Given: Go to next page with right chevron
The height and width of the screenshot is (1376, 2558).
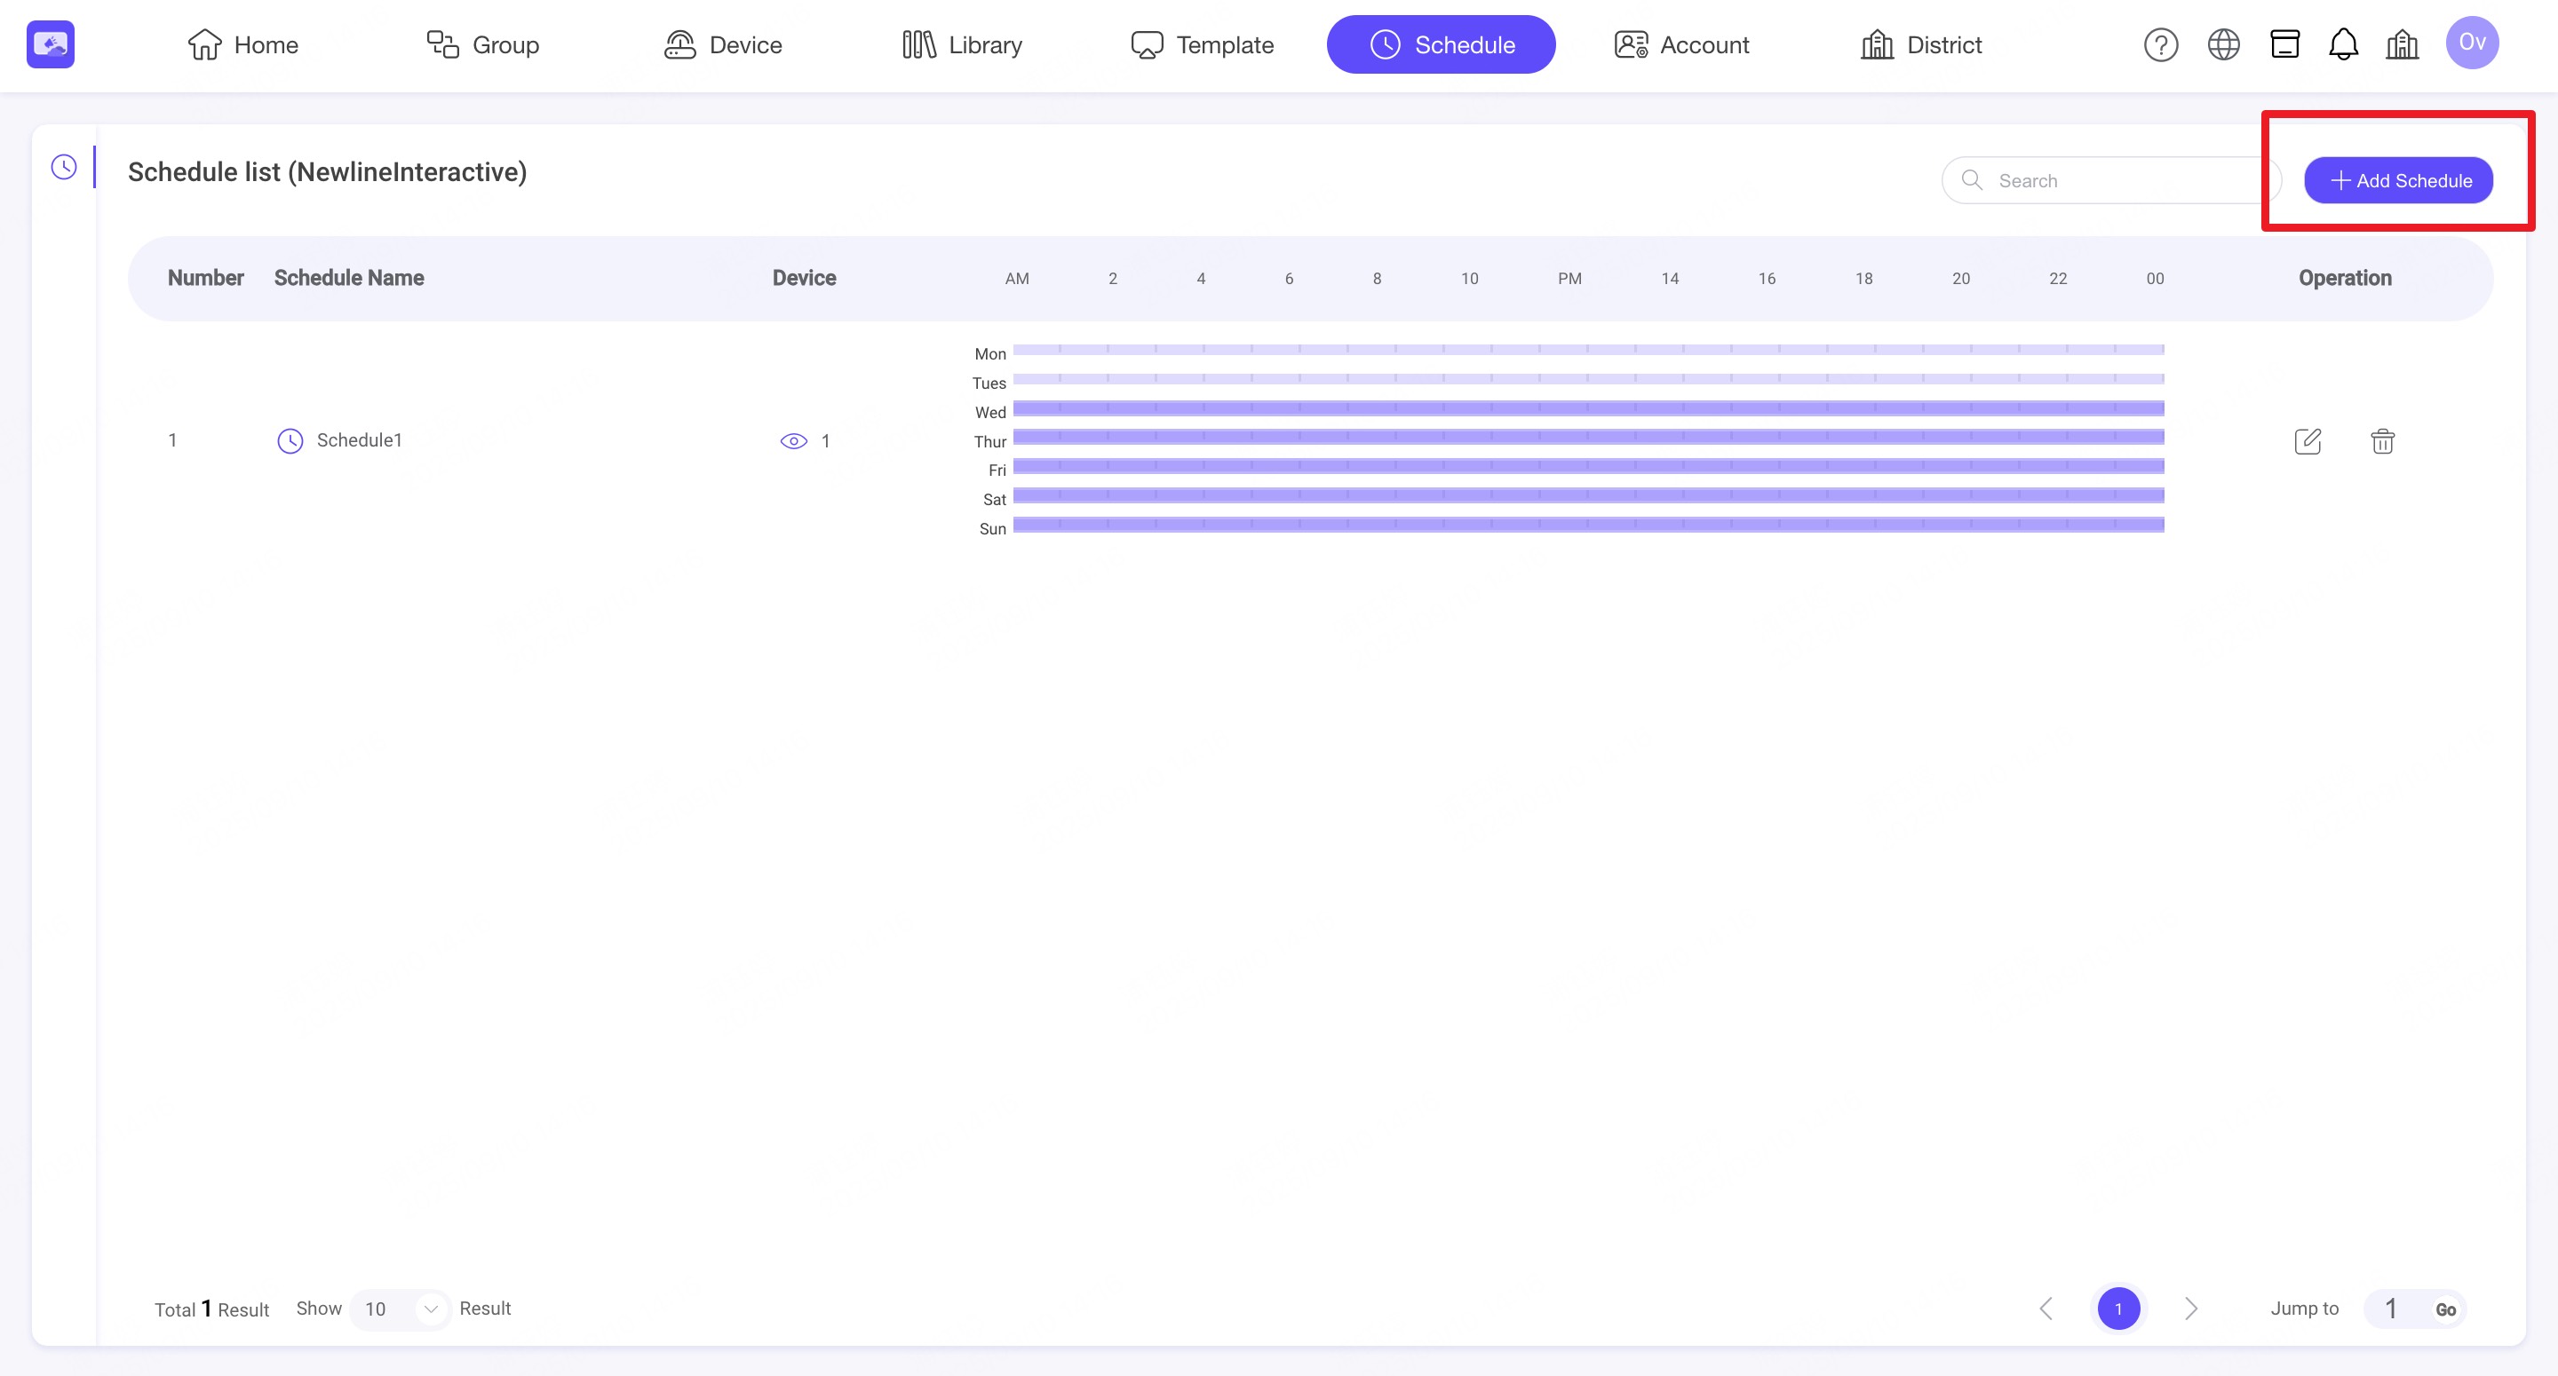Looking at the screenshot, I should click(2190, 1309).
